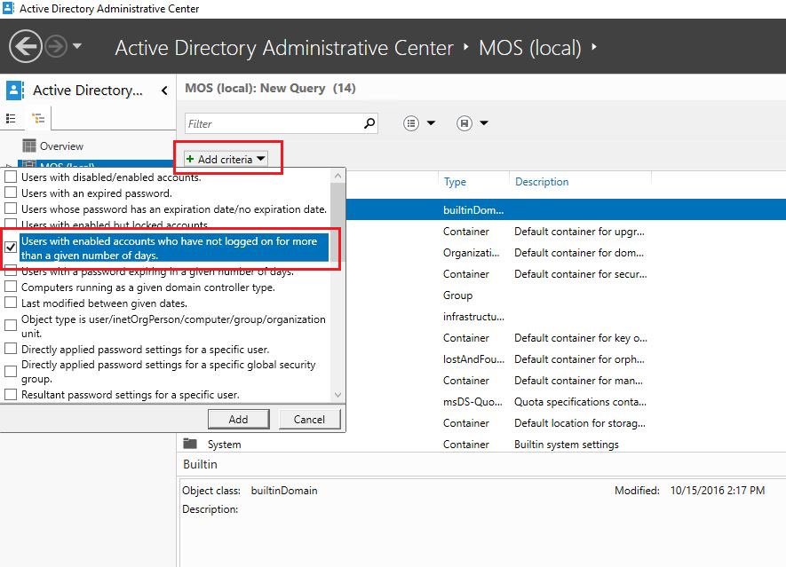The image size is (786, 567).
Task: Click the Builtin preview pane heading
Action: 200,464
